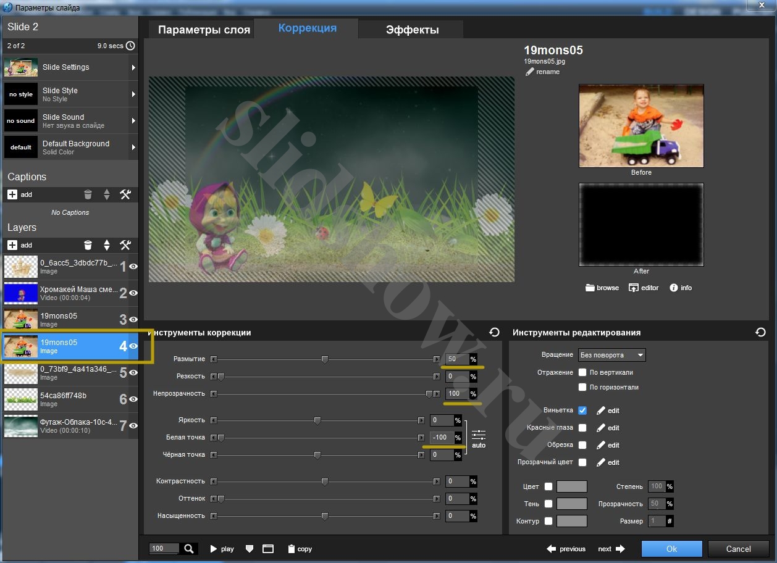Click the Белая точка value field
777x563 pixels.
coord(442,438)
